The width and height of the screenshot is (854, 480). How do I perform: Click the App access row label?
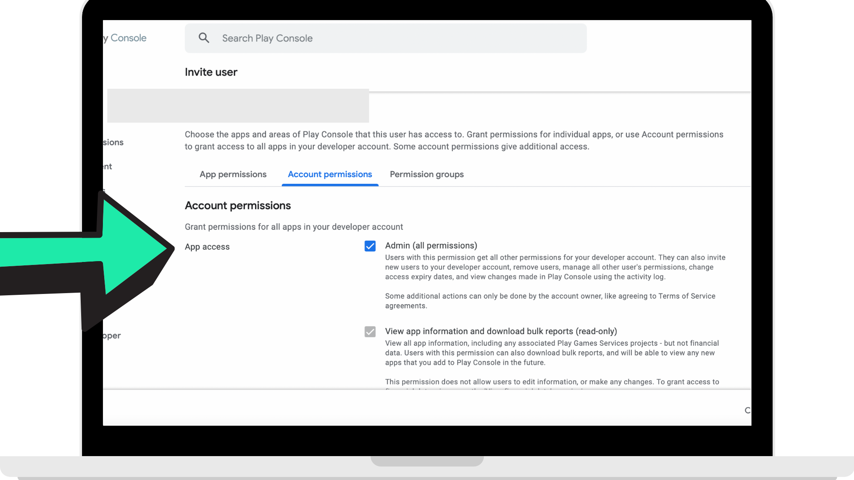pos(207,247)
